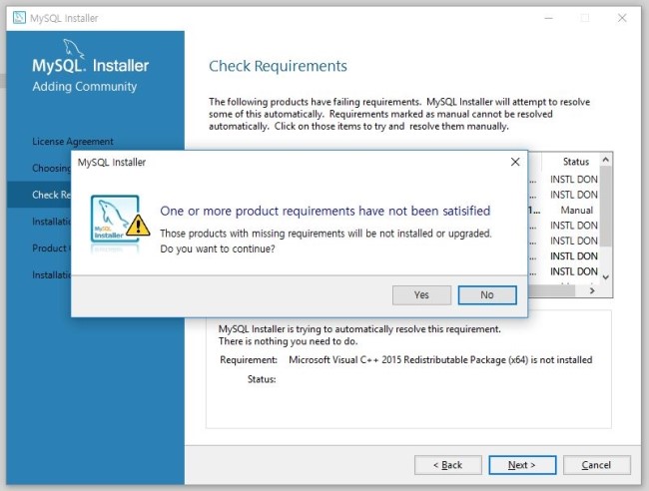Click the Check Requirements heading
This screenshot has width=649, height=491.
tap(278, 66)
